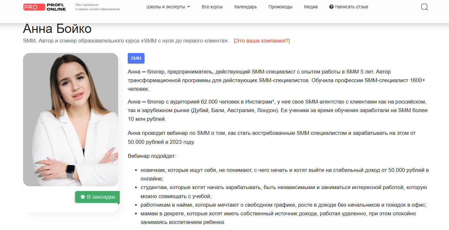Click the Анна Бойко page heading
The height and width of the screenshot is (230, 449).
(57, 29)
